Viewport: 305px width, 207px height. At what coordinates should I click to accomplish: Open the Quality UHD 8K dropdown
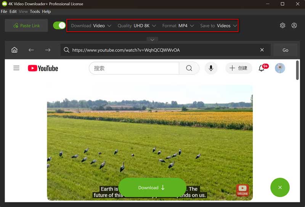(137, 26)
